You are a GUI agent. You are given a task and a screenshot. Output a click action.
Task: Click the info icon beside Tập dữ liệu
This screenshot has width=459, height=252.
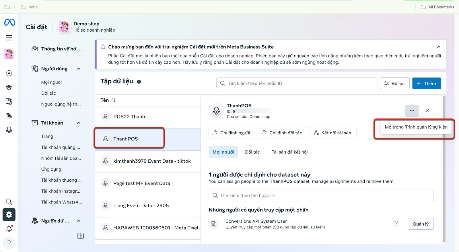pos(139,82)
